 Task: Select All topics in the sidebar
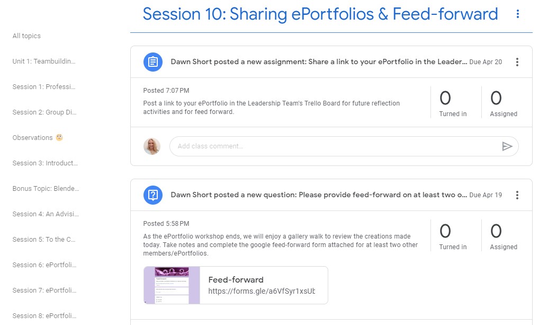pyautogui.click(x=26, y=36)
